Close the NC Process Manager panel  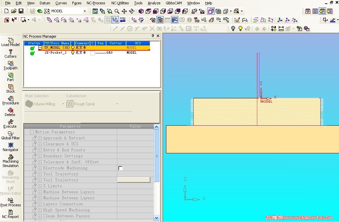coord(158,36)
